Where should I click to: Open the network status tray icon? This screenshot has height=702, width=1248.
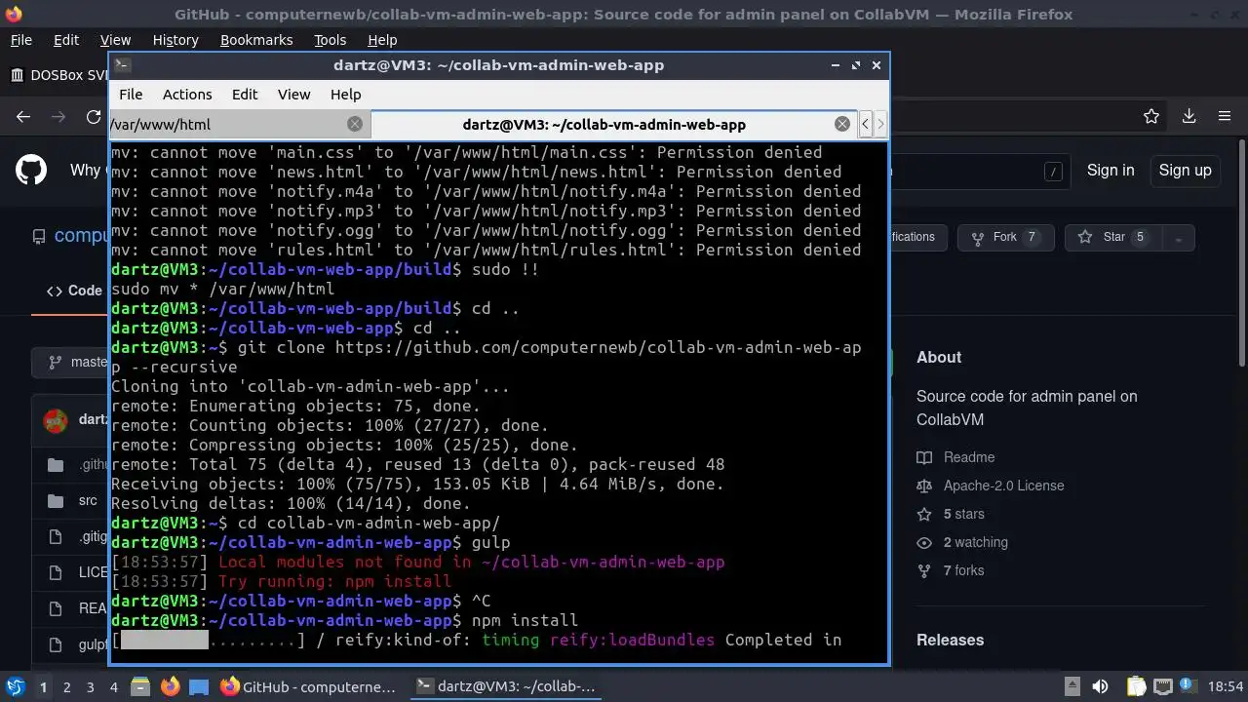click(x=1162, y=686)
